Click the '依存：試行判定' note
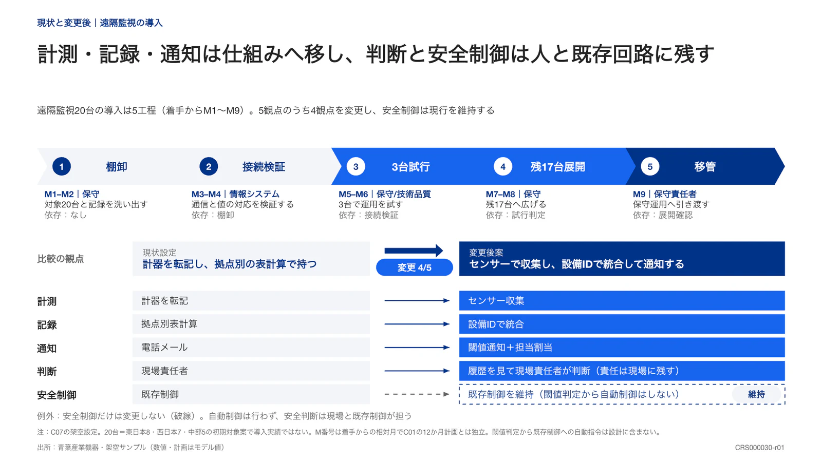Viewport: 822px width, 462px height. click(x=516, y=215)
